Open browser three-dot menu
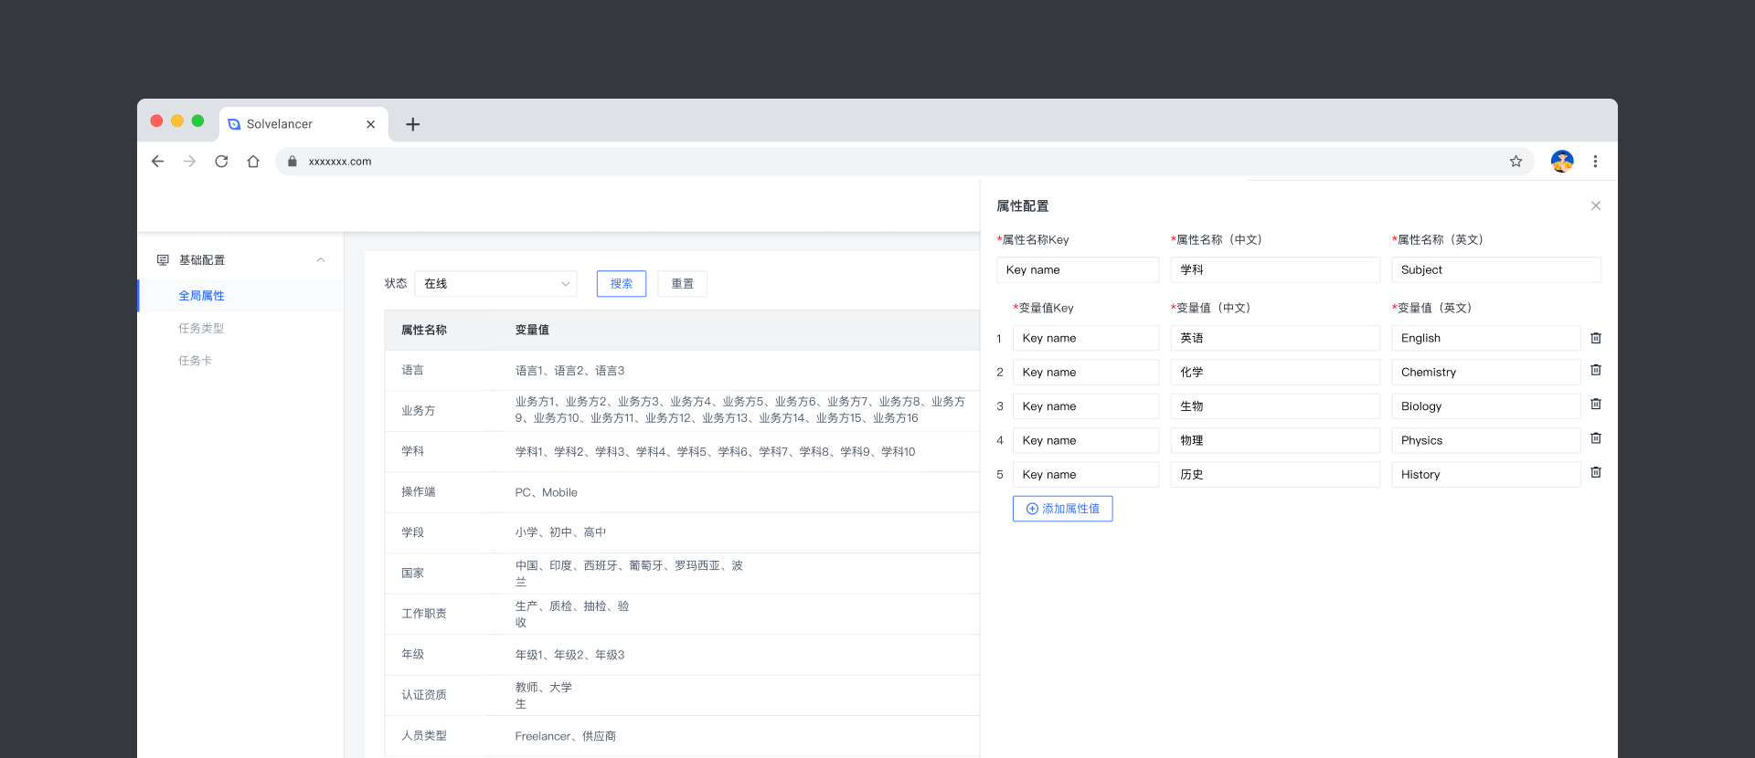The width and height of the screenshot is (1755, 758). pos(1595,162)
